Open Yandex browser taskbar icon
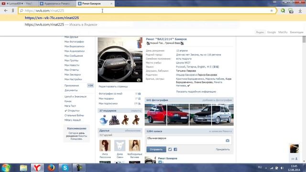Screen dimensions: 306x172 pyautogui.click(x=37, y=168)
